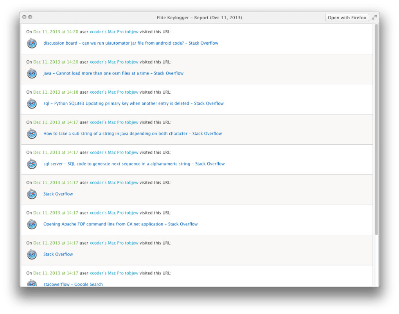Viewport: 399px width, 314px height.
Task: Click the 'Dec 11, 2013 at 14:18' timestamp
Action: coord(56,92)
